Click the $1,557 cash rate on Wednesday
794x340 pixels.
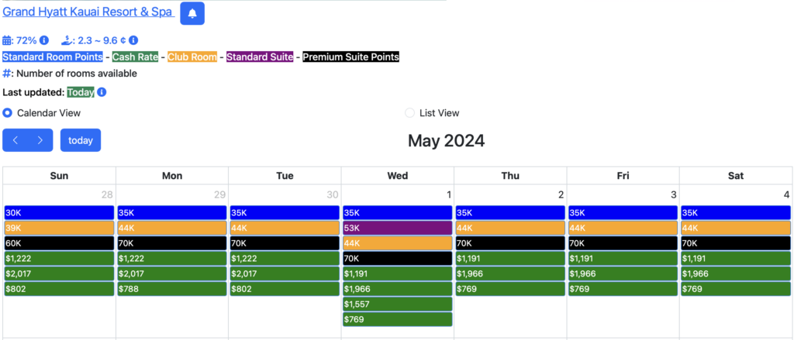(x=397, y=304)
